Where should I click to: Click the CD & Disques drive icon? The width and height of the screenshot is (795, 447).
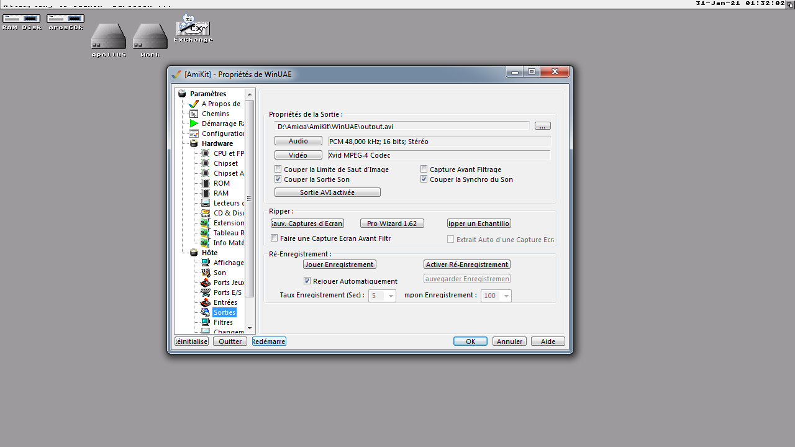206,213
